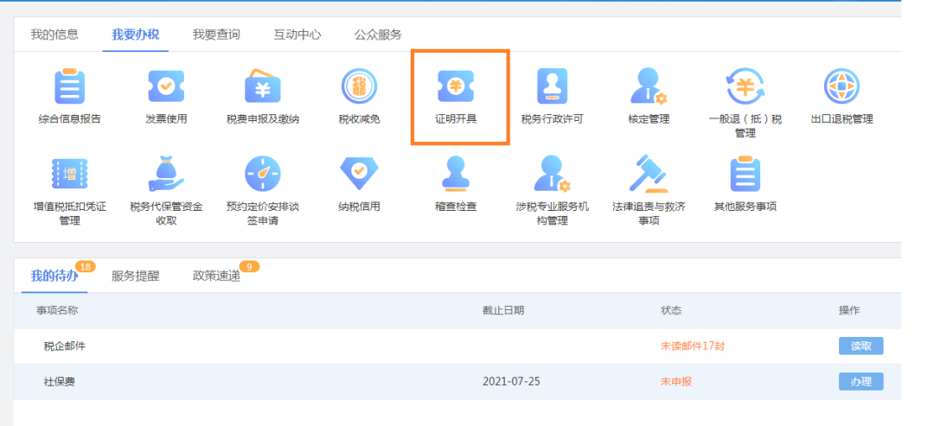Click the 操作 column header
The image size is (934, 426).
(x=849, y=310)
